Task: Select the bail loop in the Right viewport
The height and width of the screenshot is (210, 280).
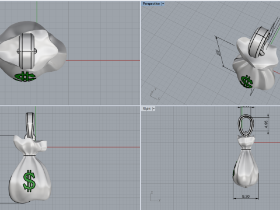Action: (246, 125)
